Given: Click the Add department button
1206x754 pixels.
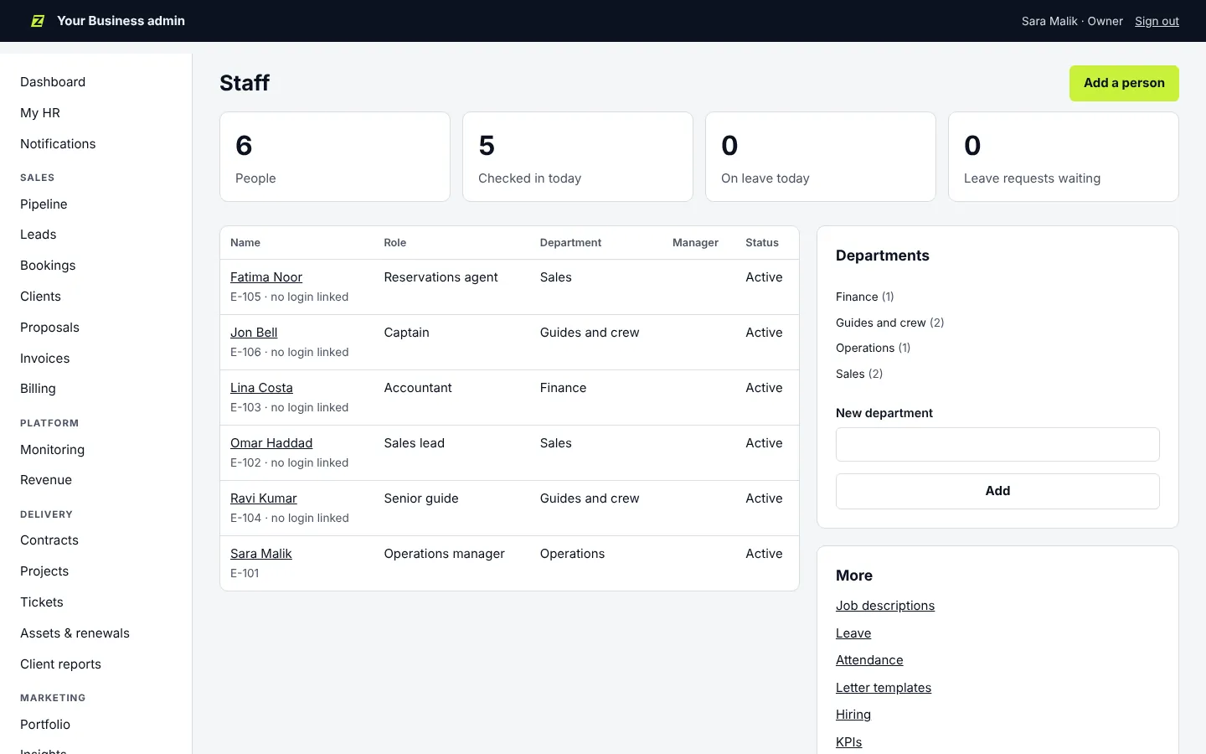Looking at the screenshot, I should tap(997, 491).
